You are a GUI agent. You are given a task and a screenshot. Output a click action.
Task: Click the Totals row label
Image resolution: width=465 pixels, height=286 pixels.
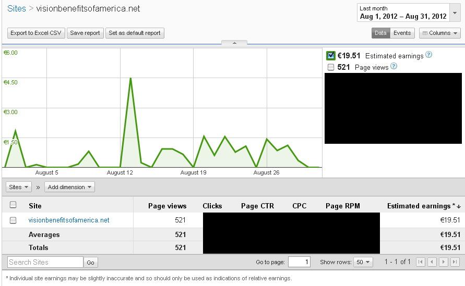click(38, 248)
